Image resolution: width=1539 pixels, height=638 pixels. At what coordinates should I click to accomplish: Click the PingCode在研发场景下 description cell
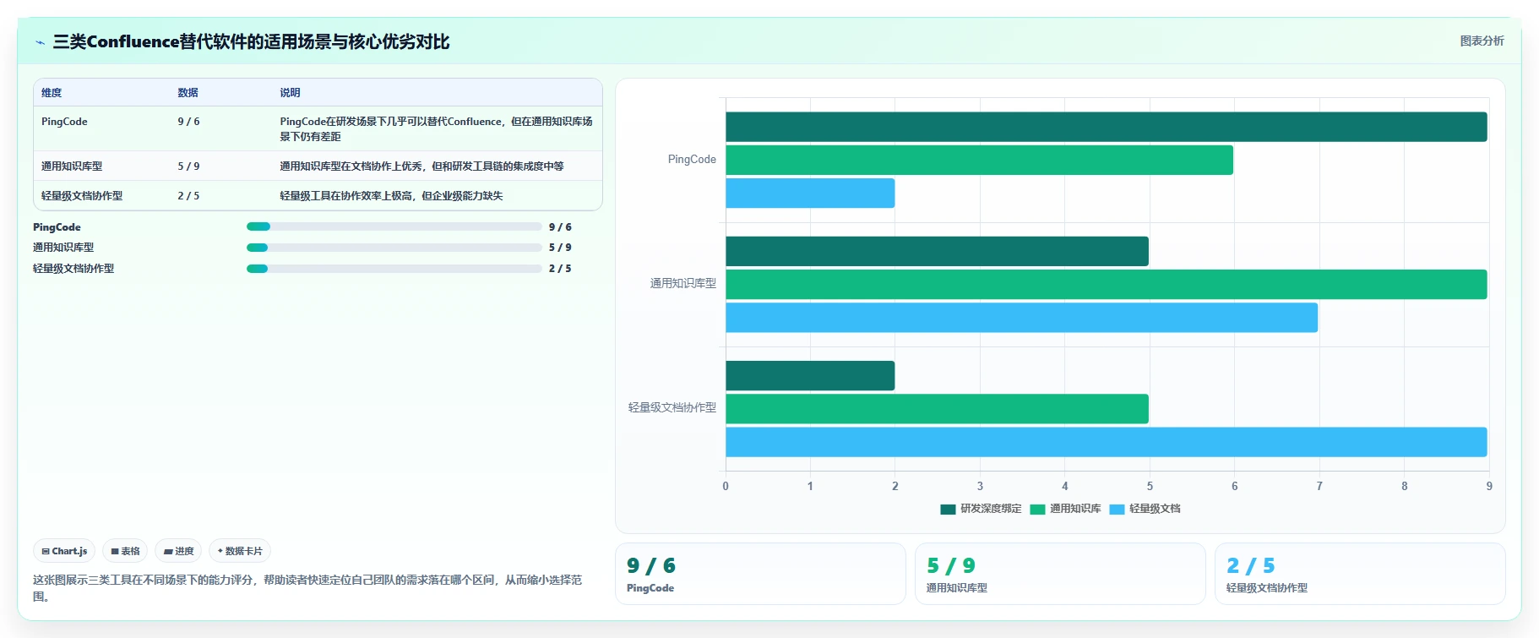[x=436, y=128]
